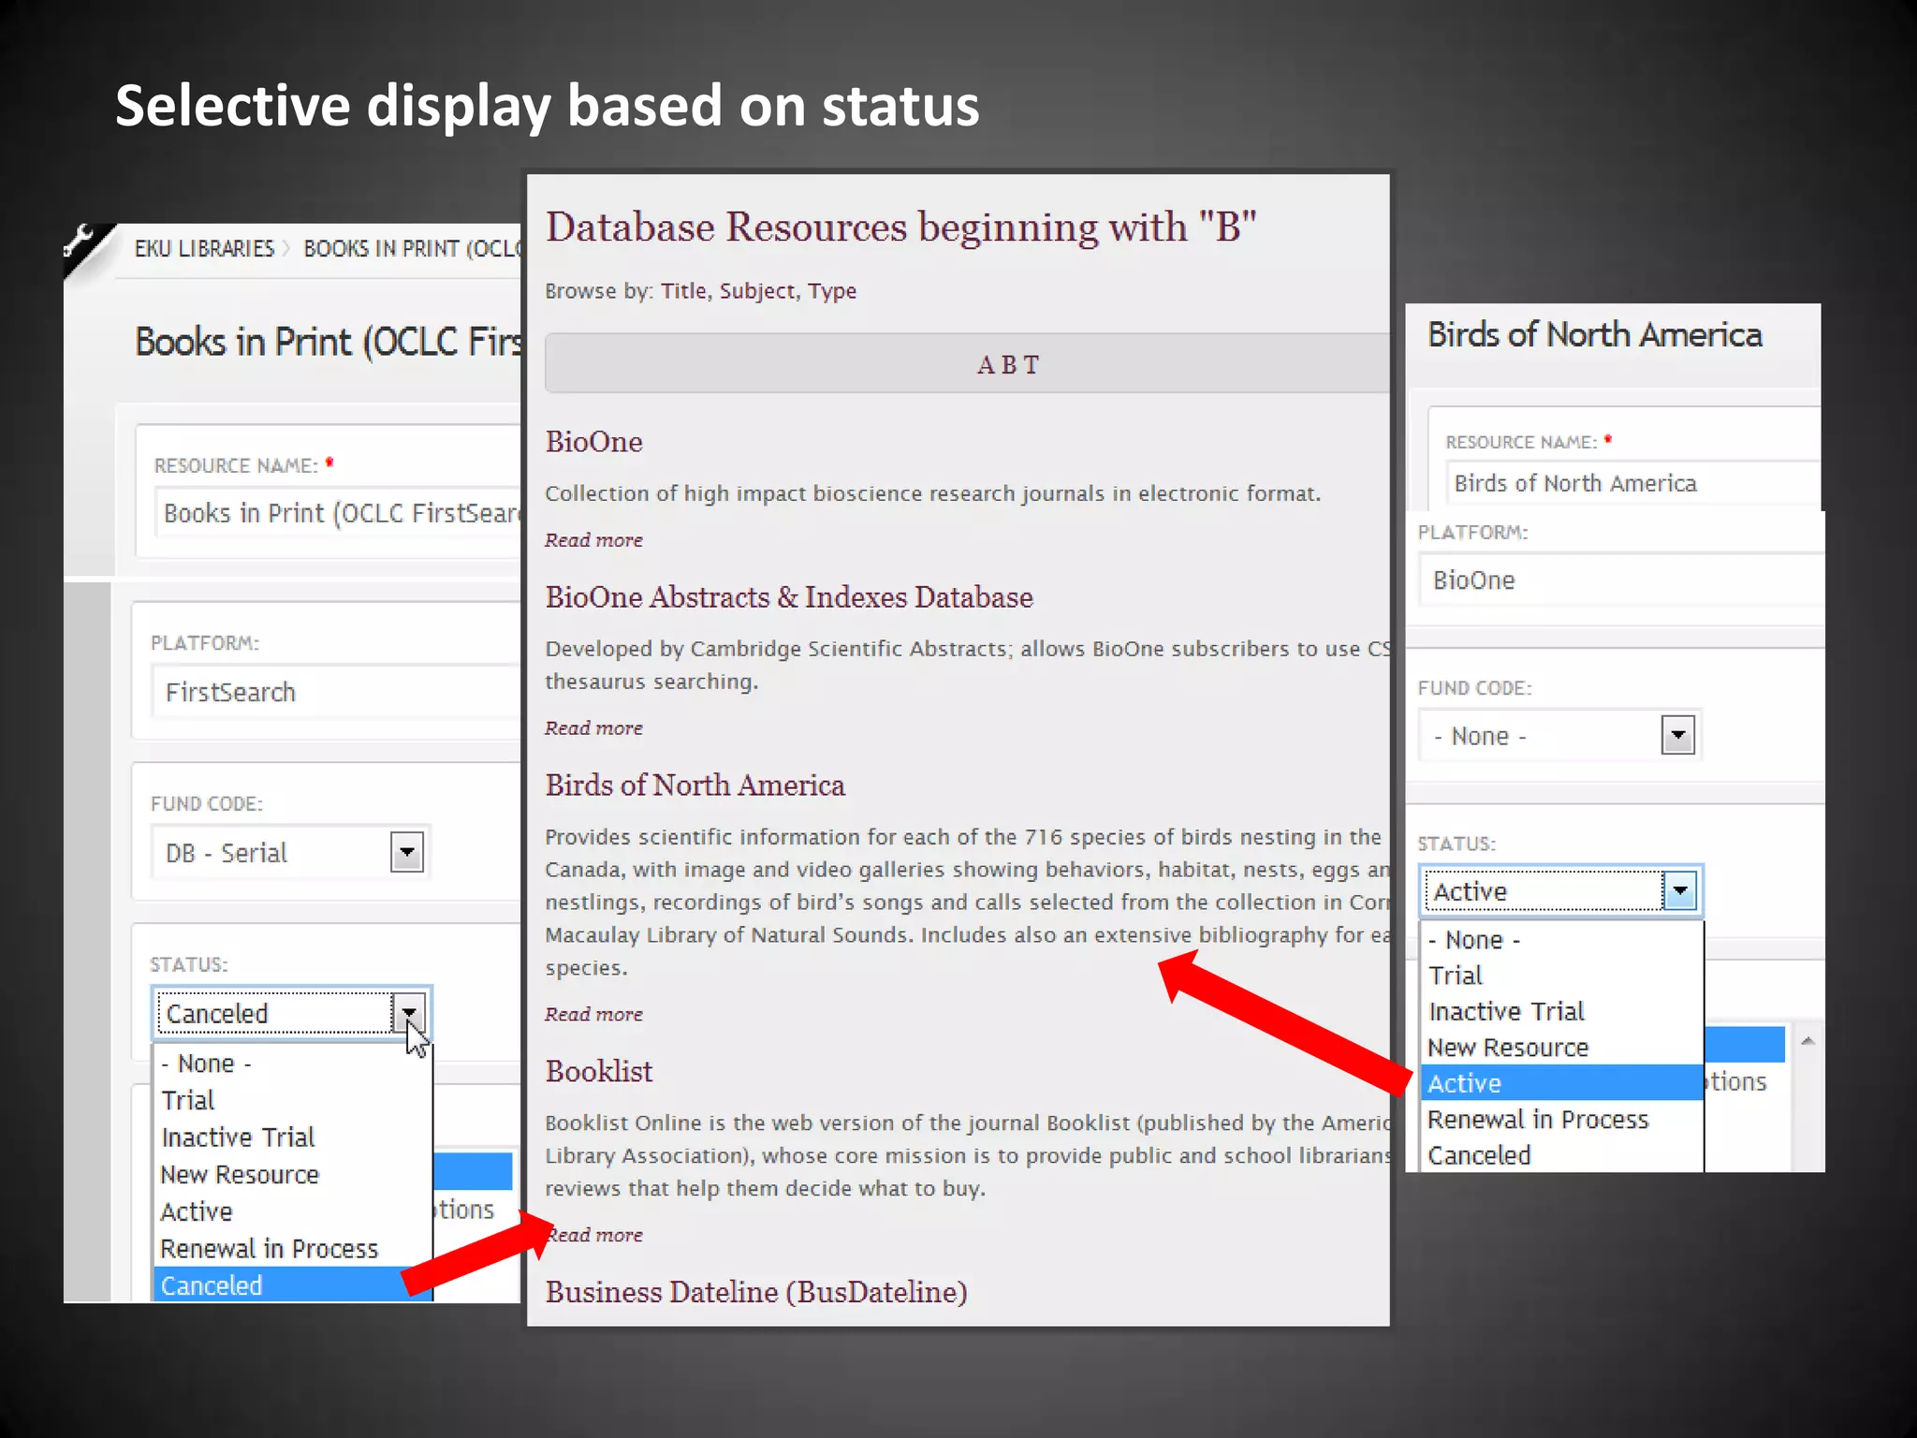Click Read more under Booklist
Image resolution: width=1917 pixels, height=1438 pixels.
coord(594,1235)
